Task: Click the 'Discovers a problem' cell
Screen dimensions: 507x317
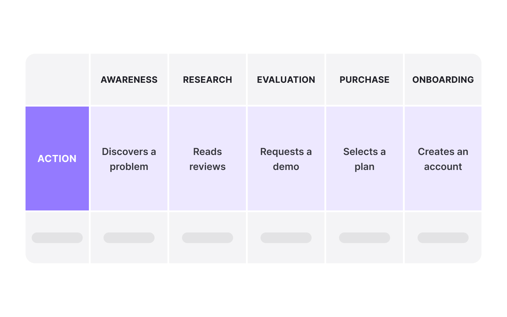Action: 129,159
